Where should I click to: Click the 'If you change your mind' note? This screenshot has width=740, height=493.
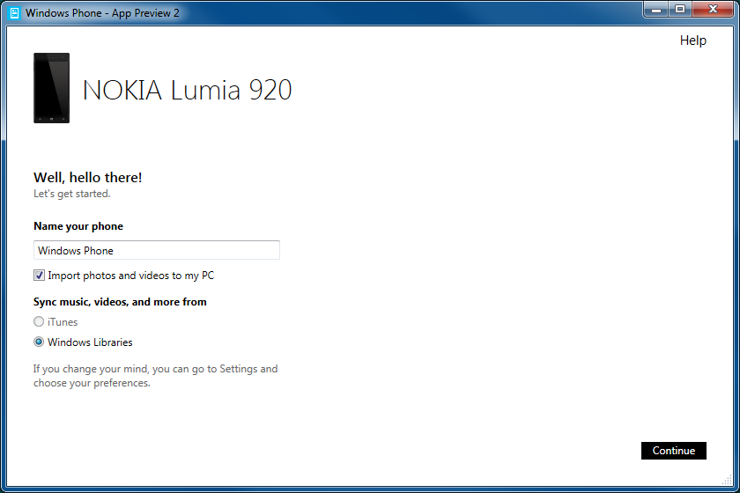(155, 376)
